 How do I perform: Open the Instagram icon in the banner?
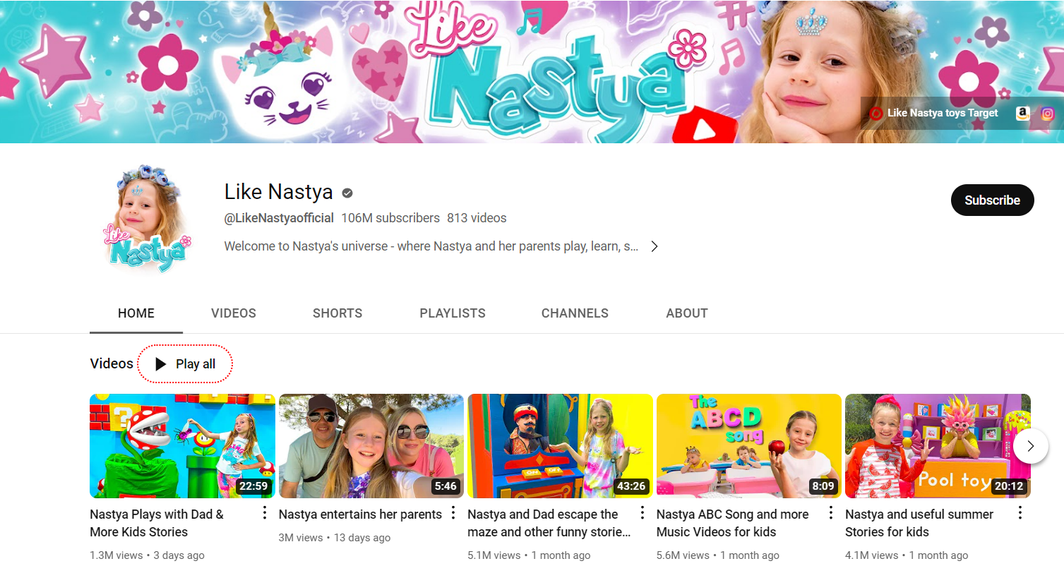[x=1047, y=113]
